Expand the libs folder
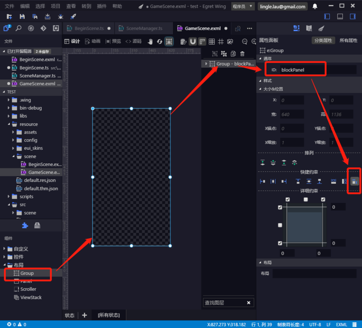This screenshot has width=362, height=328. click(9, 116)
